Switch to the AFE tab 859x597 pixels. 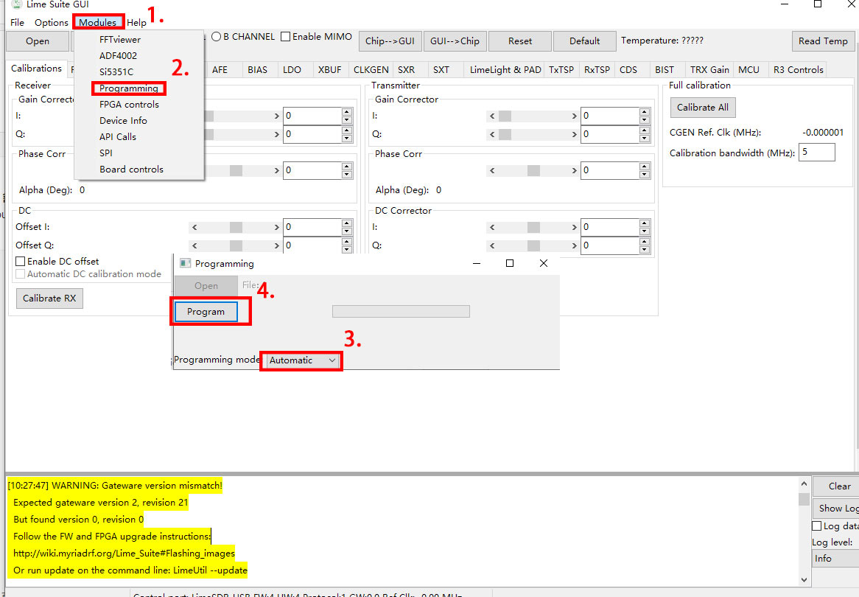tap(220, 69)
